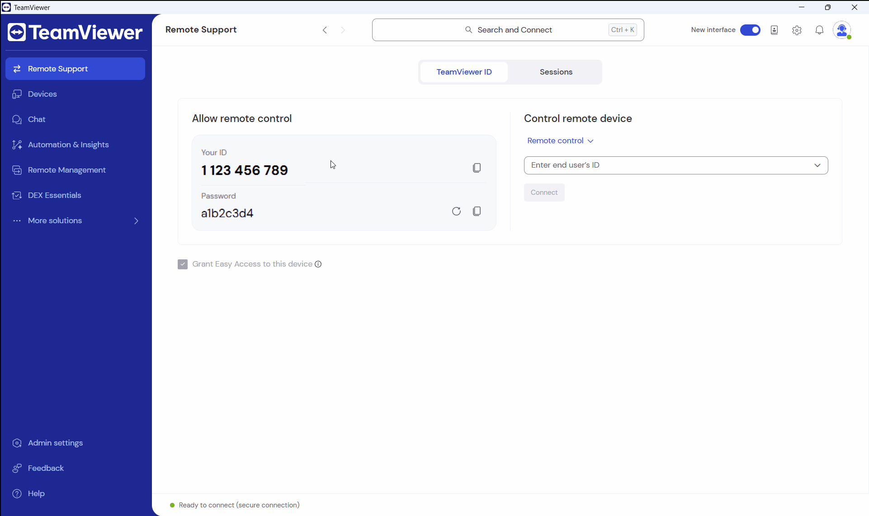Open the Remote control mode dropdown
The height and width of the screenshot is (516, 869).
click(x=560, y=141)
